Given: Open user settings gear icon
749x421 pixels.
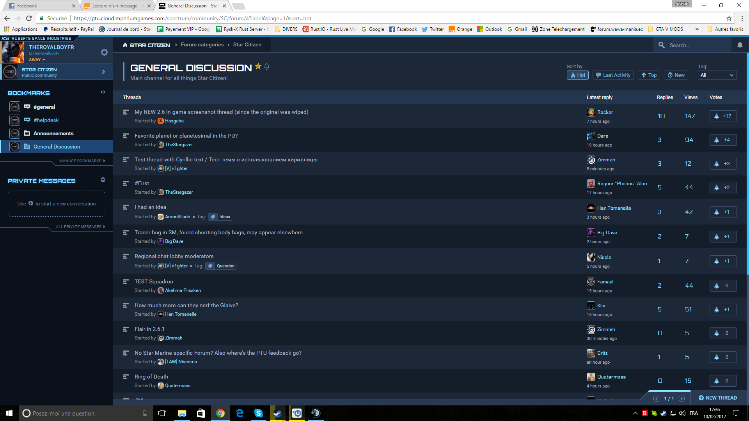Looking at the screenshot, I should (x=104, y=52).
